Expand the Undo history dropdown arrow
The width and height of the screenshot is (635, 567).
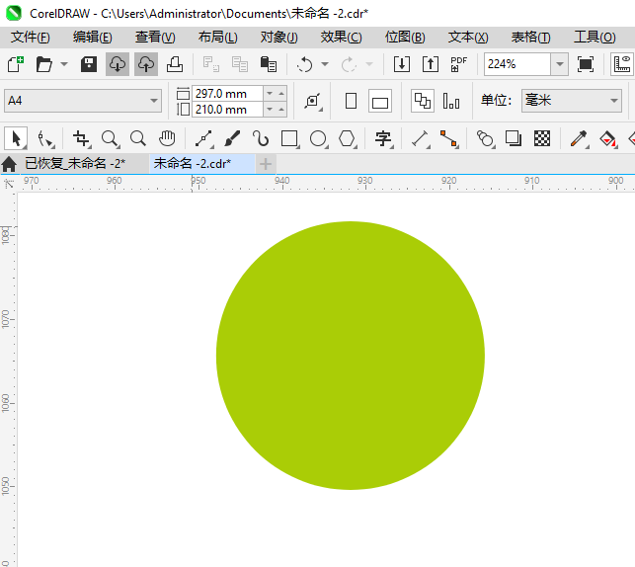coord(325,64)
